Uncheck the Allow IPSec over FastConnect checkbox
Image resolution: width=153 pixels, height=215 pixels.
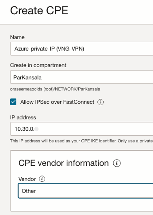pos(13,102)
